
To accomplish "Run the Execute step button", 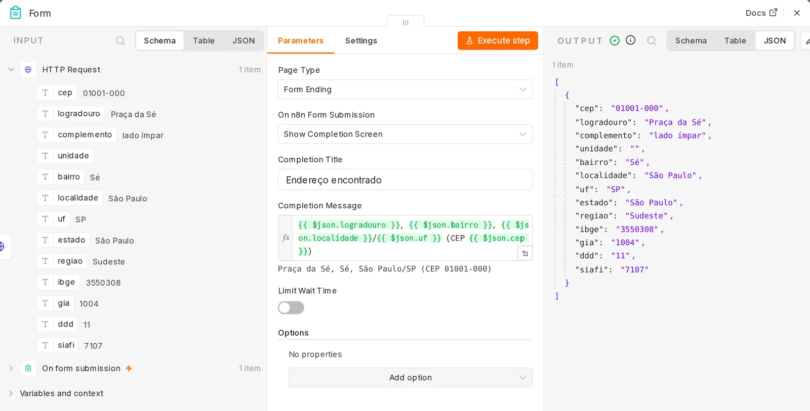I will point(498,40).
